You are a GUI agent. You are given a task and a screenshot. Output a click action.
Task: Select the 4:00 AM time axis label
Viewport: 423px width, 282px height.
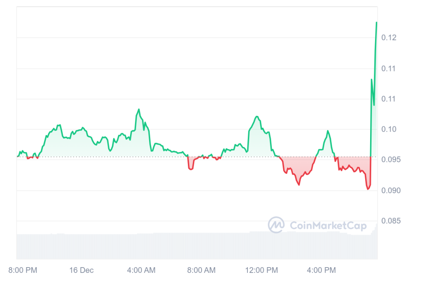tap(141, 270)
